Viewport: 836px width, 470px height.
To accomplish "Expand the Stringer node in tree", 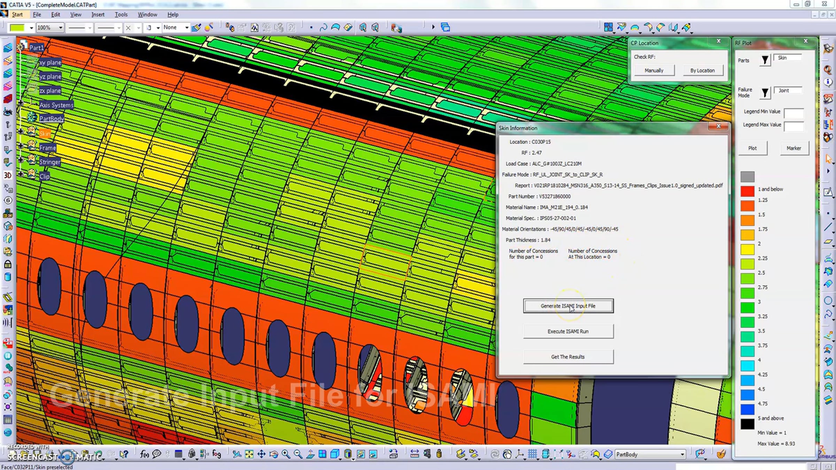I will 21,160.
